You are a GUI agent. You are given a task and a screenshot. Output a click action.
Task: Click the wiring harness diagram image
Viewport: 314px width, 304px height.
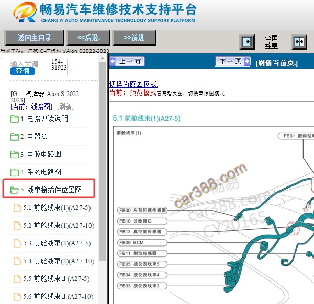tap(214, 215)
